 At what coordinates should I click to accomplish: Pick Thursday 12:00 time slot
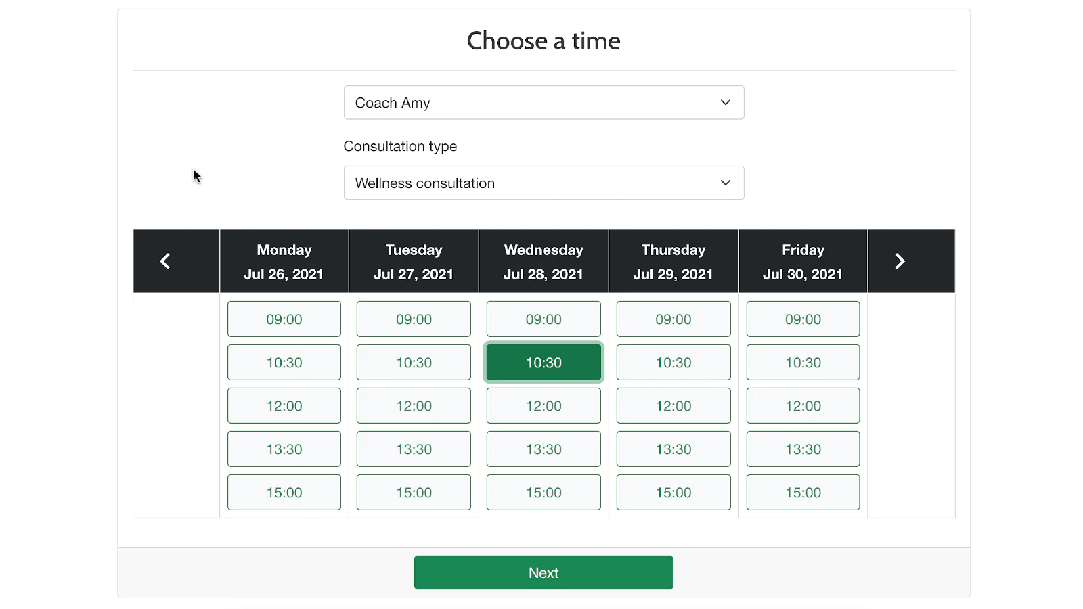673,406
